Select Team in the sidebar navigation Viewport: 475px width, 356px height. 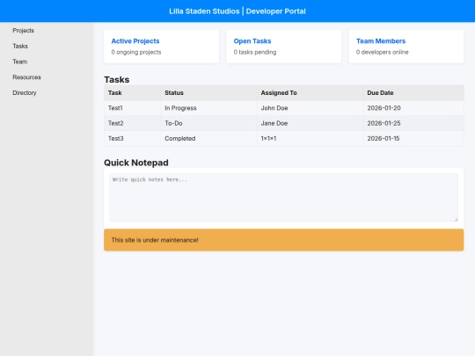[19, 62]
